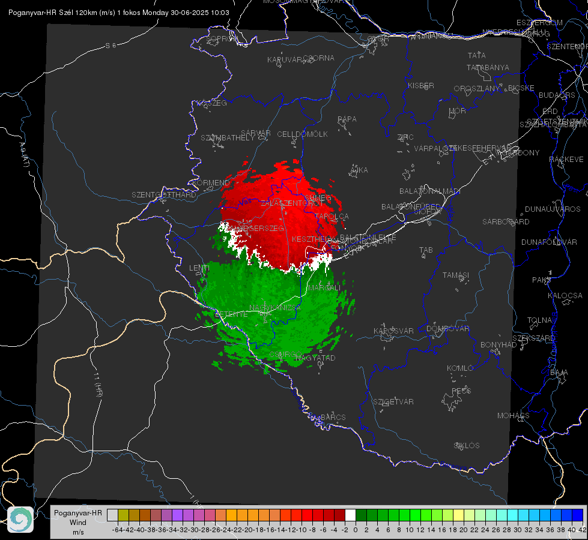Click the MARCALI town label
This screenshot has width=588, height=540.
pyautogui.click(x=324, y=288)
